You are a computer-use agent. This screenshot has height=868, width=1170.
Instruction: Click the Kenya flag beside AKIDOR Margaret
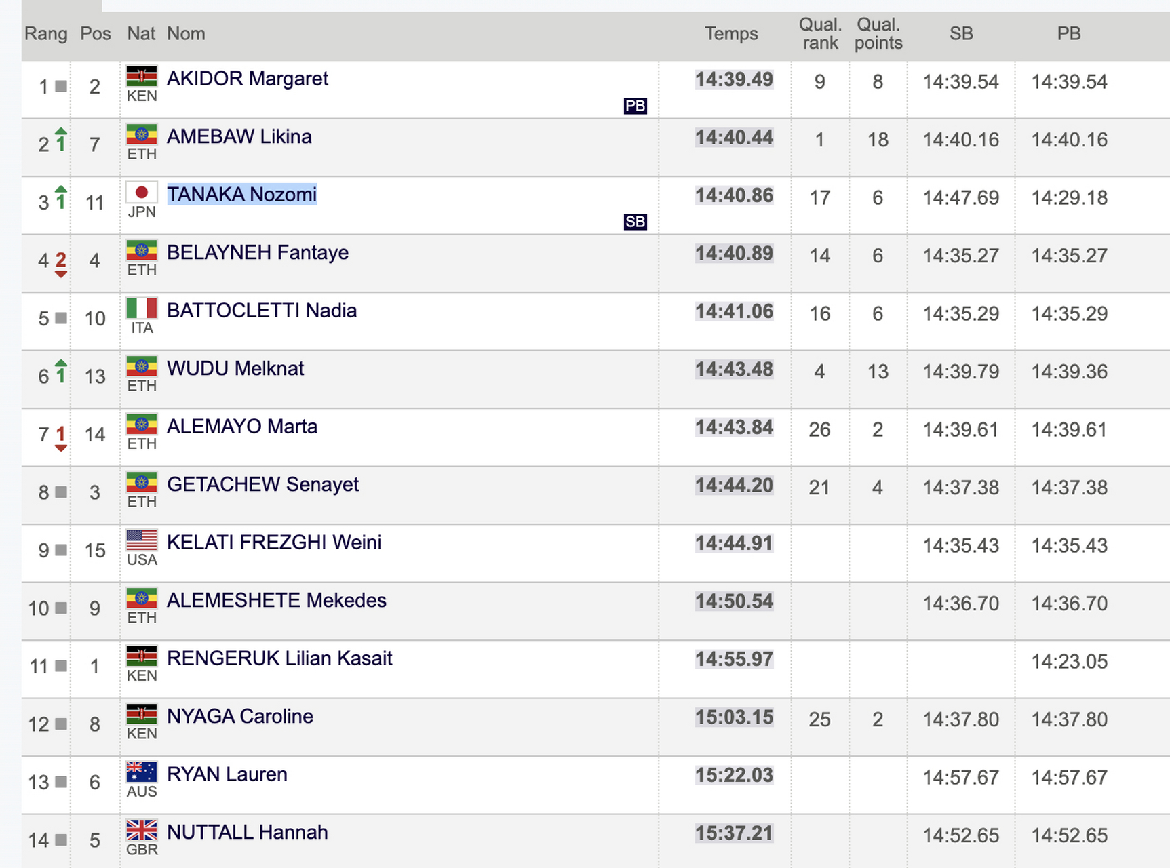(142, 76)
